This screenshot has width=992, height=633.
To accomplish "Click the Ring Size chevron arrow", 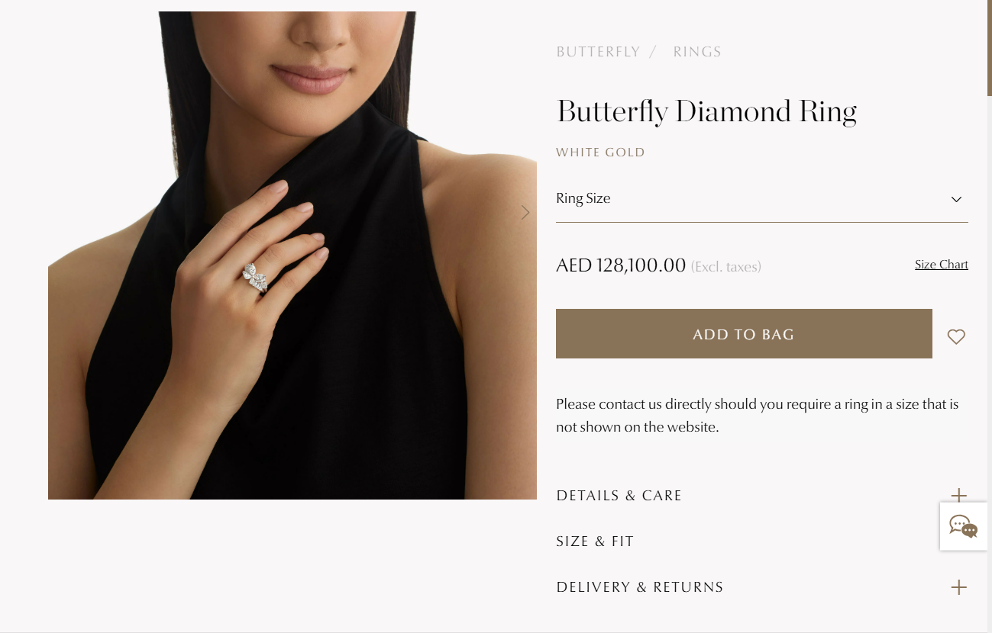I will click(956, 199).
